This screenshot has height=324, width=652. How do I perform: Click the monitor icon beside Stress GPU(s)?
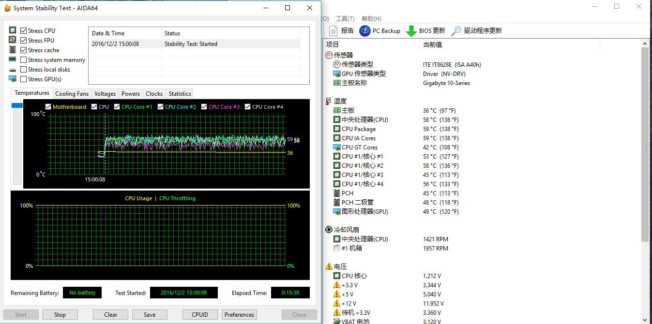click(x=13, y=79)
